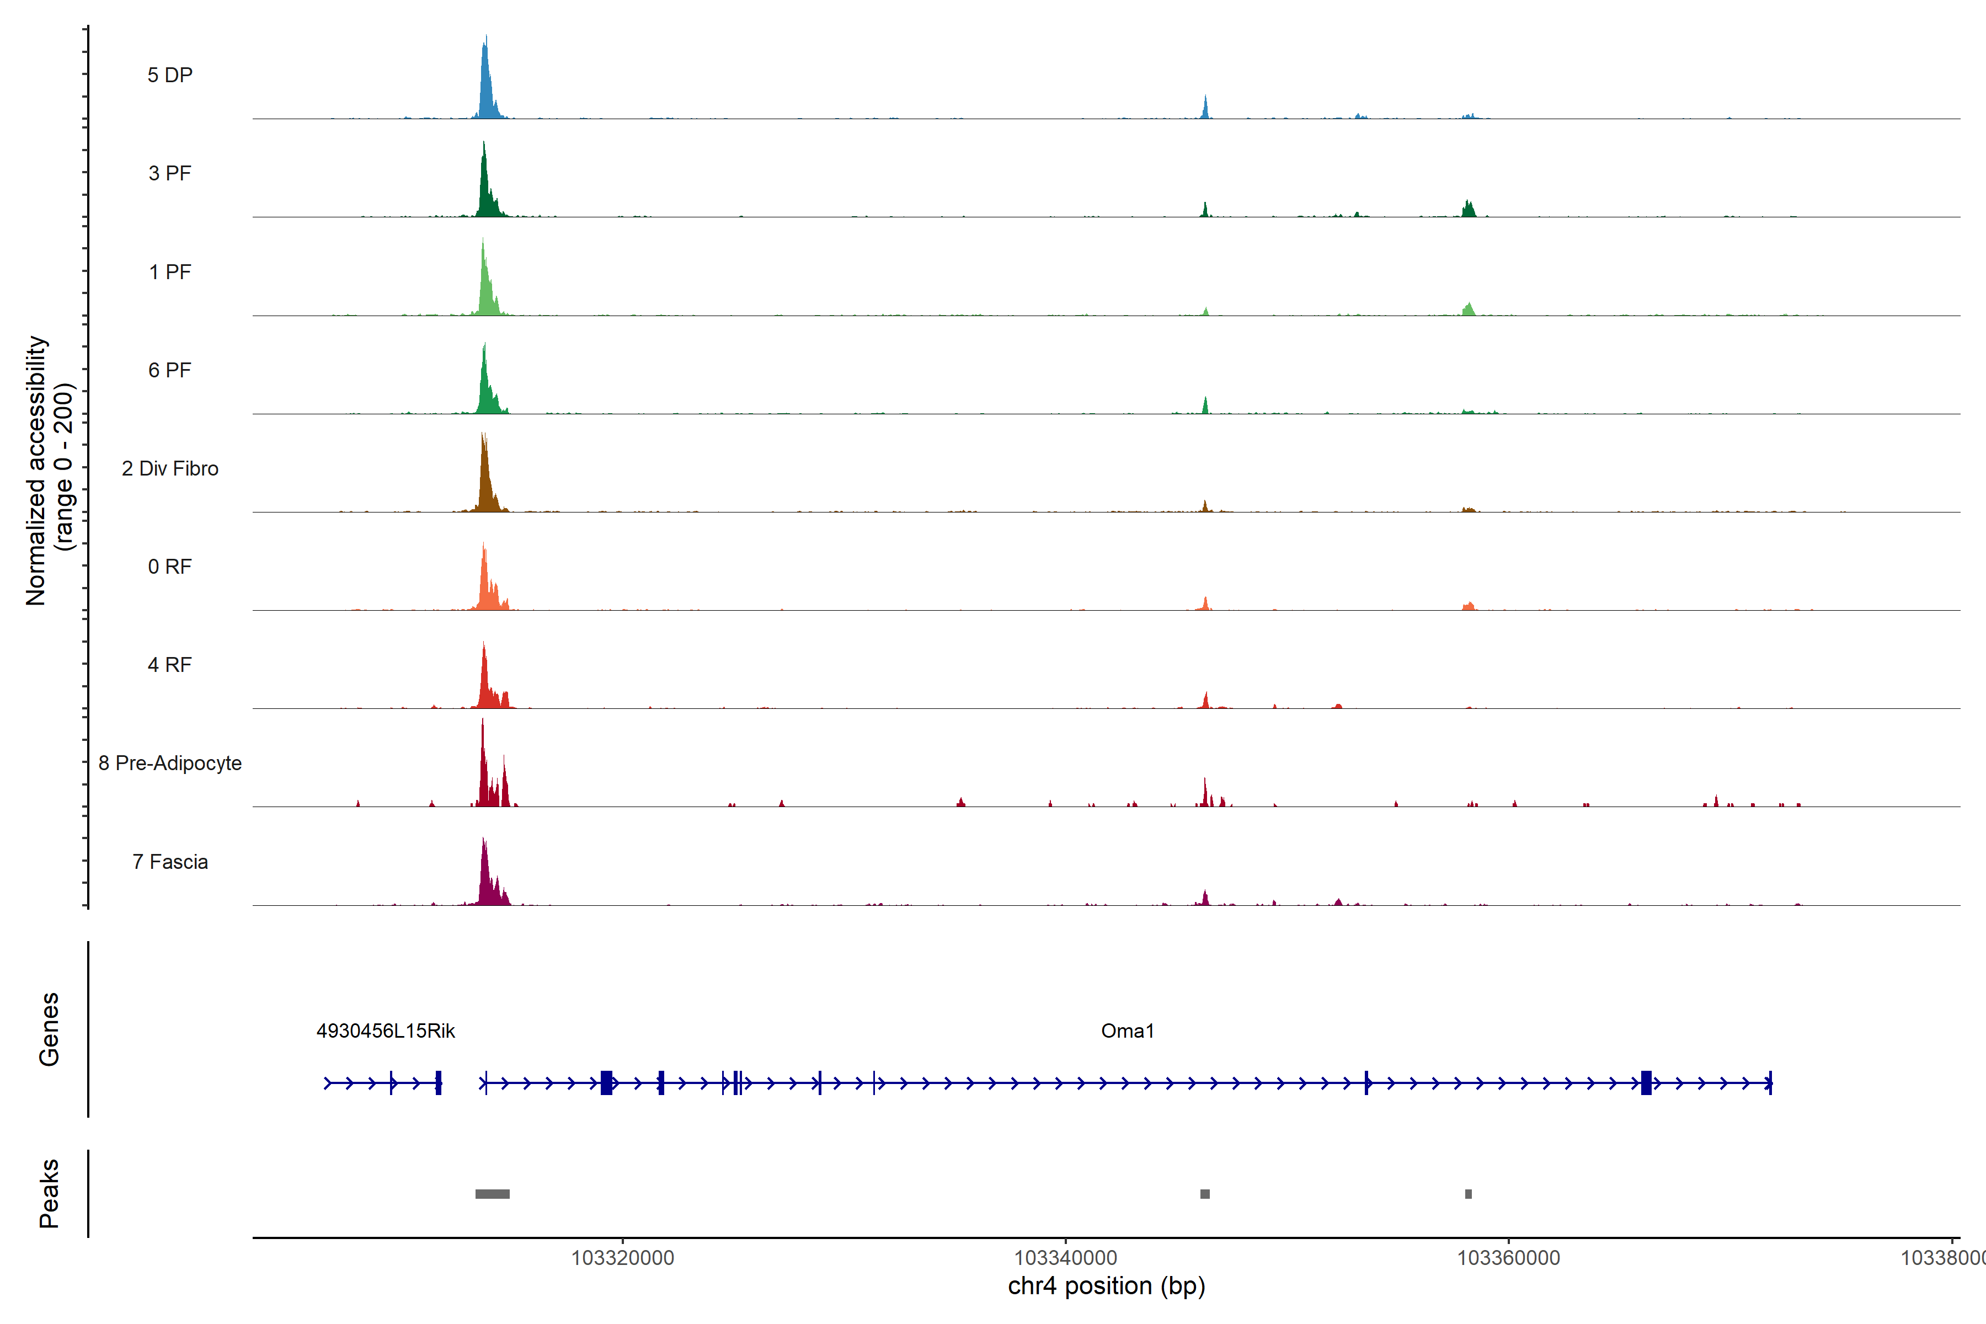Click the 103340000 axis tick label

coord(1066,1258)
